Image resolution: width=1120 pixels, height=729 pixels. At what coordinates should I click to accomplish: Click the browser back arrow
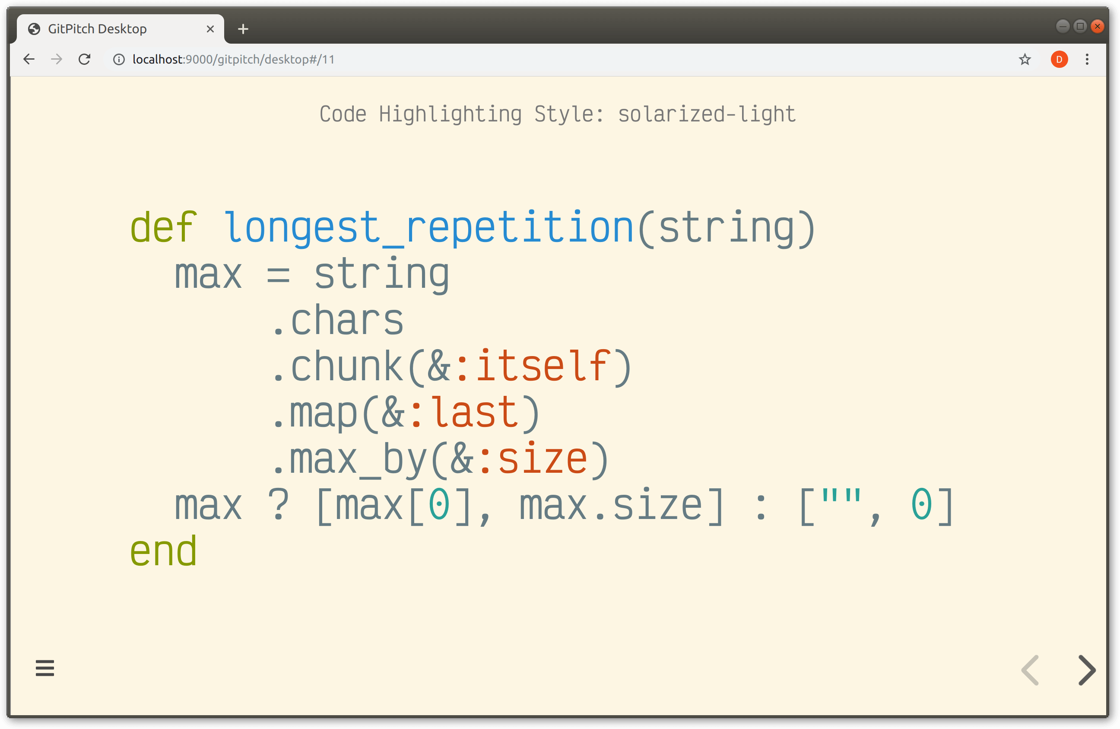point(29,59)
